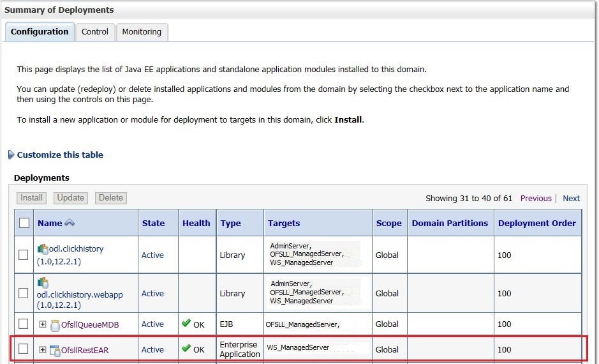
Task: Click the OfsllQueueMDB EJB jar icon
Action: pyautogui.click(x=55, y=325)
